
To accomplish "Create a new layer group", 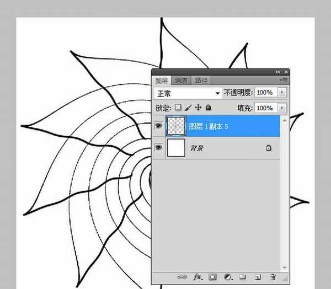I will (x=243, y=277).
